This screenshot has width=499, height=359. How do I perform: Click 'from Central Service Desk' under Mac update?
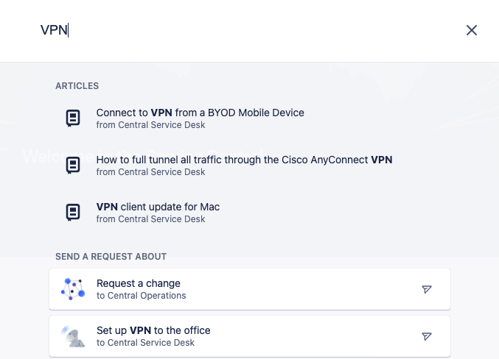coord(150,219)
